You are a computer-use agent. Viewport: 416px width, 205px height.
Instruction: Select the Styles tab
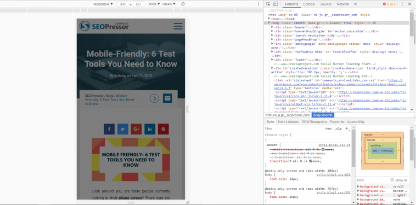271,122
